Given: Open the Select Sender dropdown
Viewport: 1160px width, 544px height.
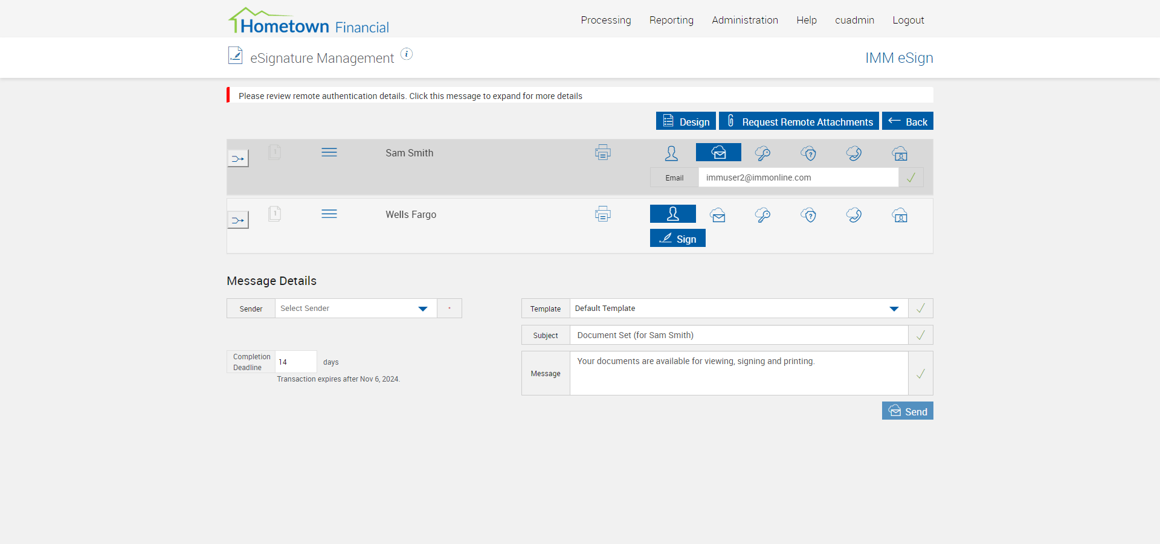Looking at the screenshot, I should click(x=356, y=309).
